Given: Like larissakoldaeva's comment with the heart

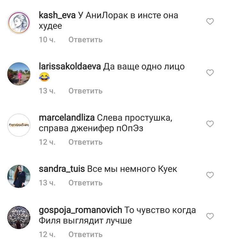Looking at the screenshot, I should pyautogui.click(x=210, y=73).
